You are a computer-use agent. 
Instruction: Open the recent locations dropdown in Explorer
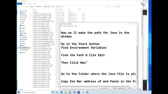[23, 7]
